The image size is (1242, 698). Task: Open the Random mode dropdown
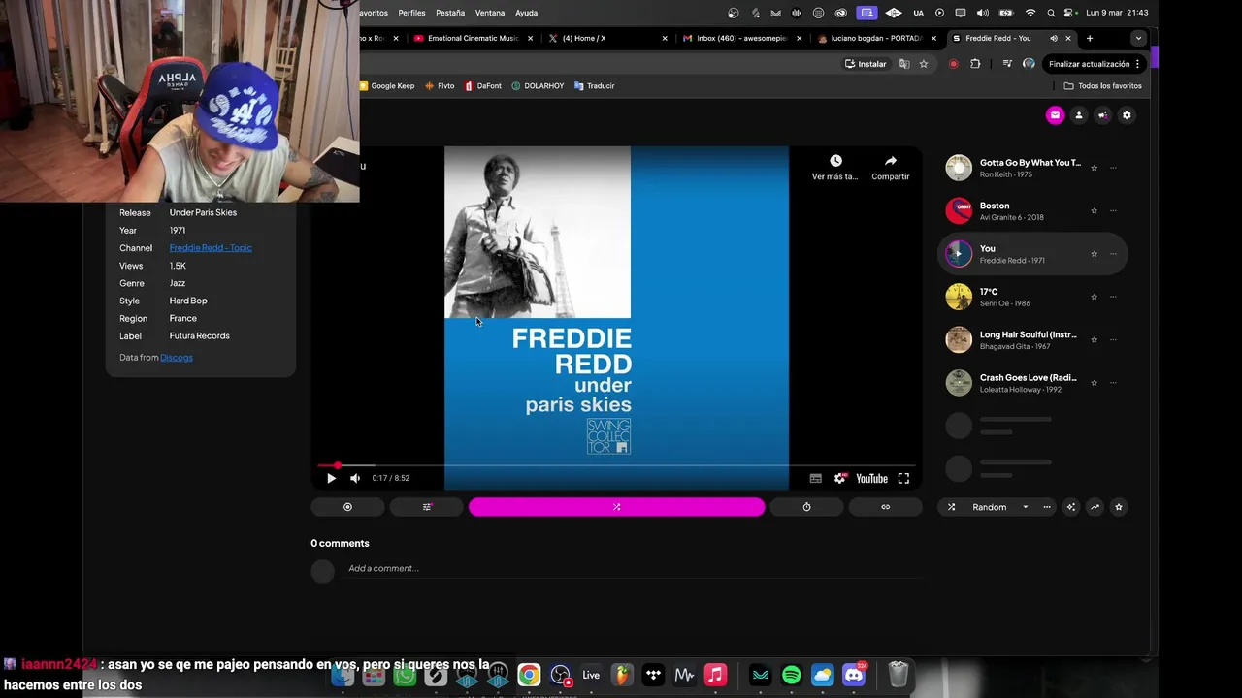point(999,507)
